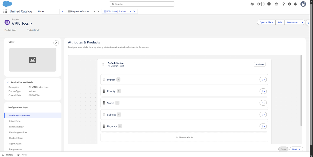Open the navigation menu chevron beside Home
This screenshot has height=157, width=313.
[63, 11]
